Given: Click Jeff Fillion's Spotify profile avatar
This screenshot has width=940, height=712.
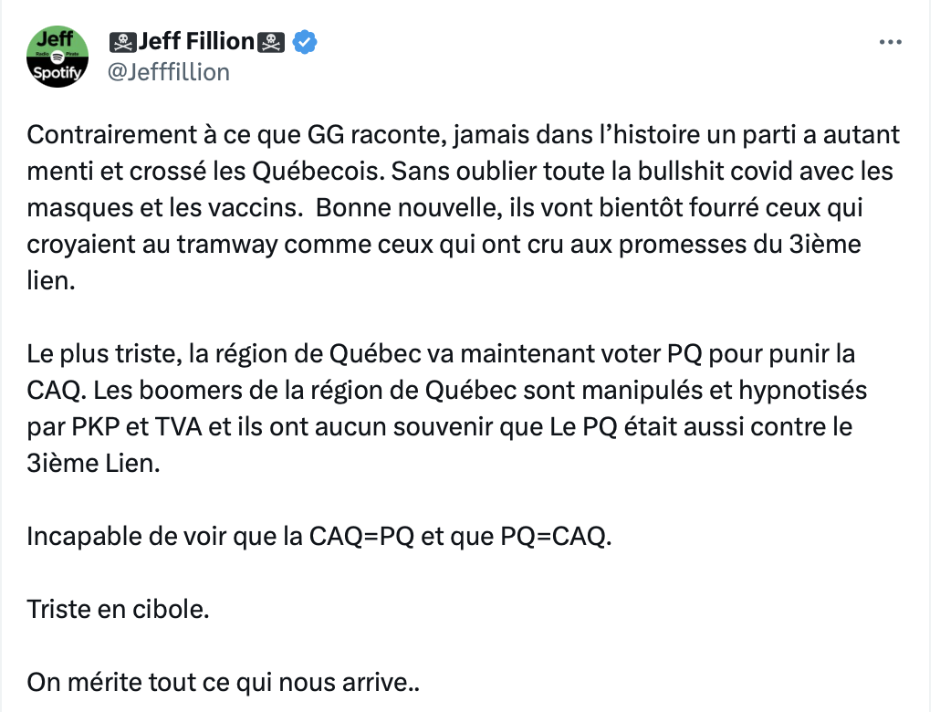Looking at the screenshot, I should tap(57, 57).
